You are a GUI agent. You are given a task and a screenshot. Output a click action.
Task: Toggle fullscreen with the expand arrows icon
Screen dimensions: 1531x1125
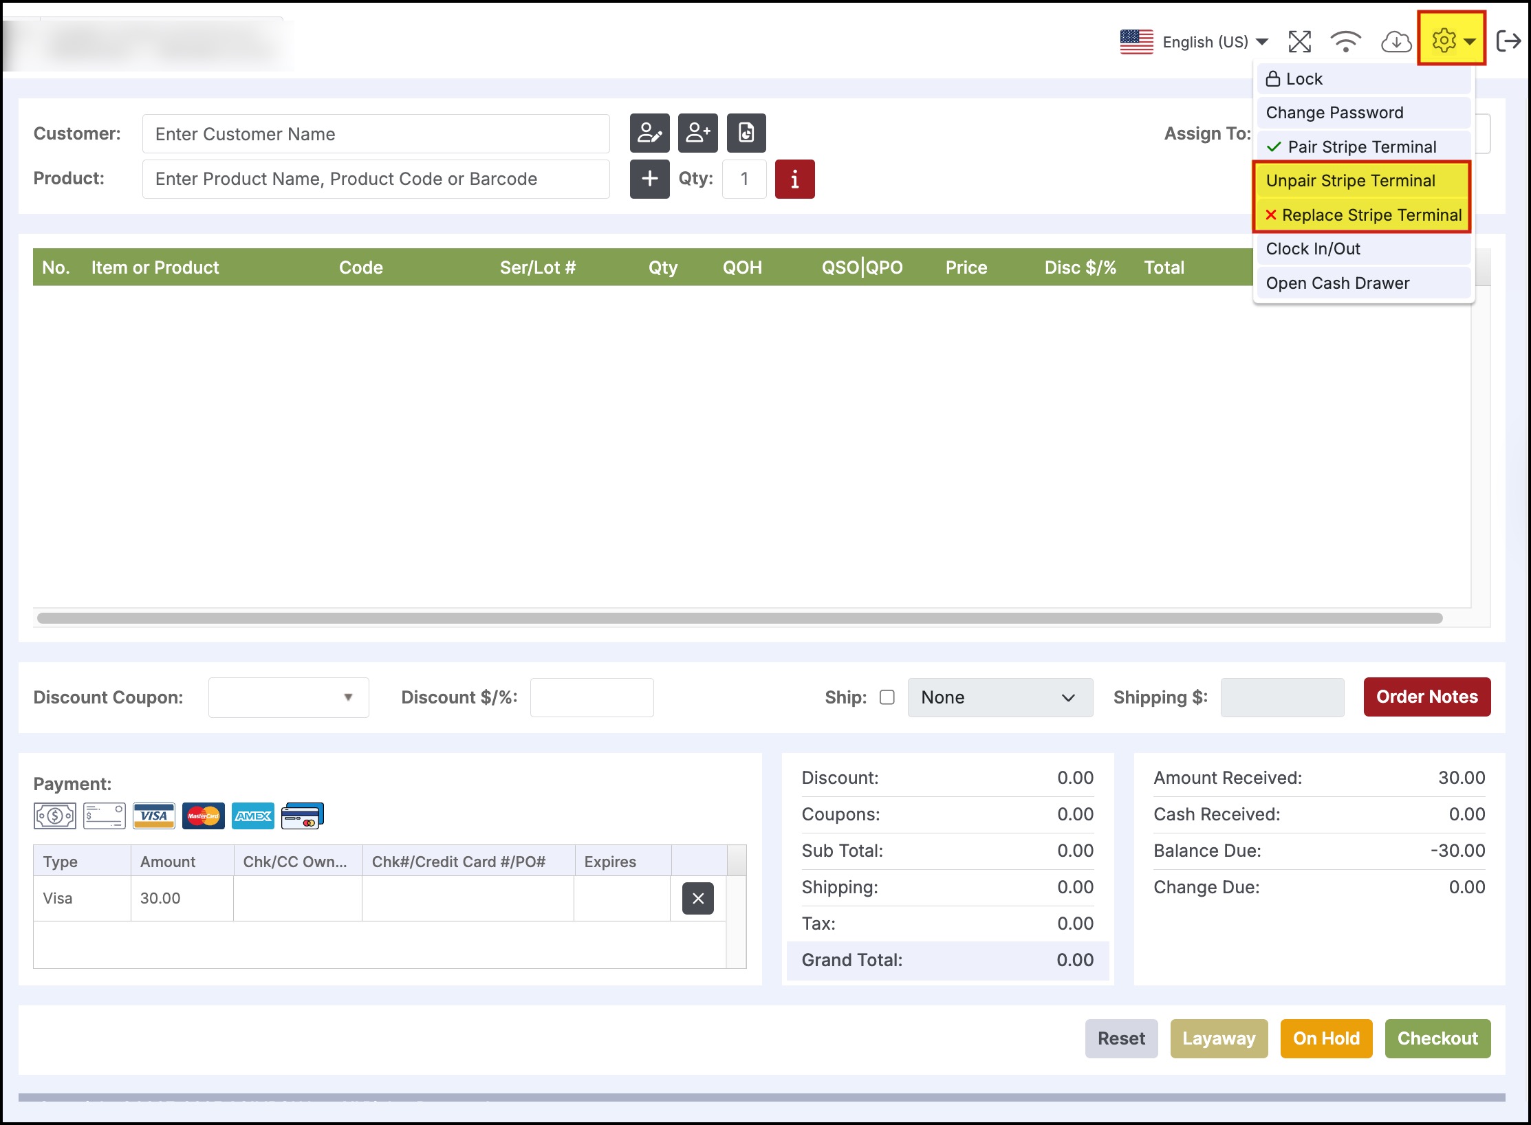click(x=1299, y=42)
